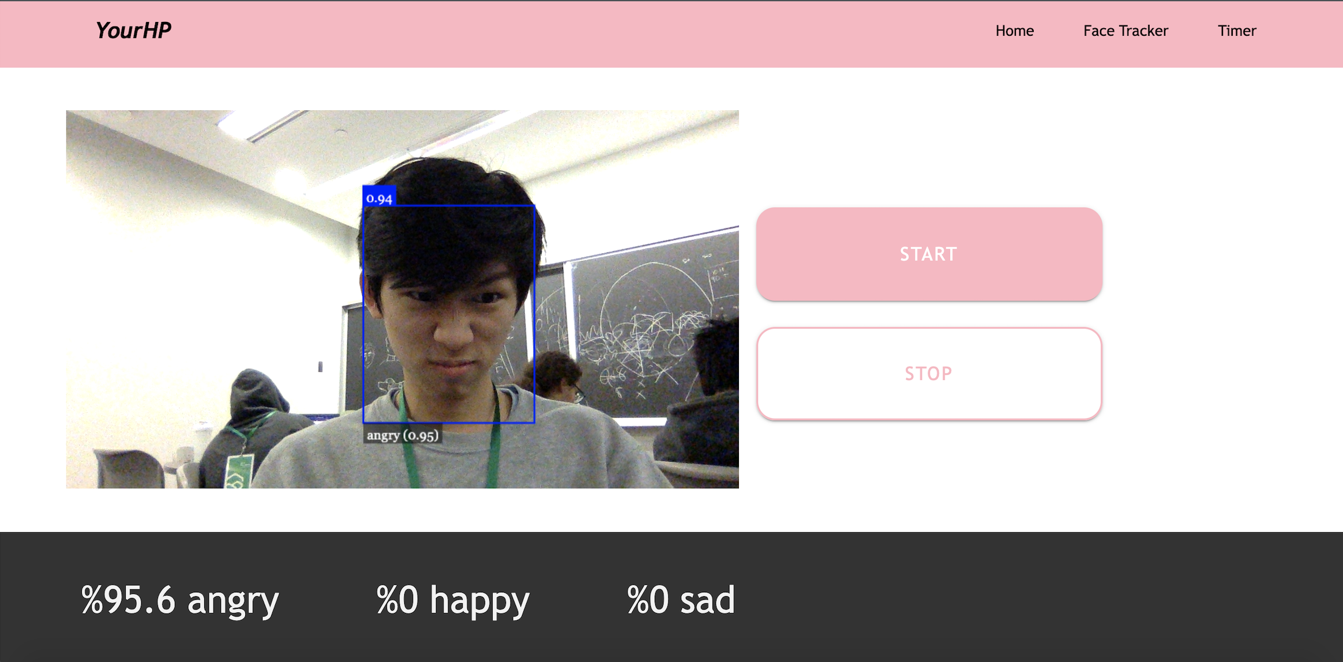Click the %95.6 angry readout
Image resolution: width=1343 pixels, height=662 pixels.
179,600
